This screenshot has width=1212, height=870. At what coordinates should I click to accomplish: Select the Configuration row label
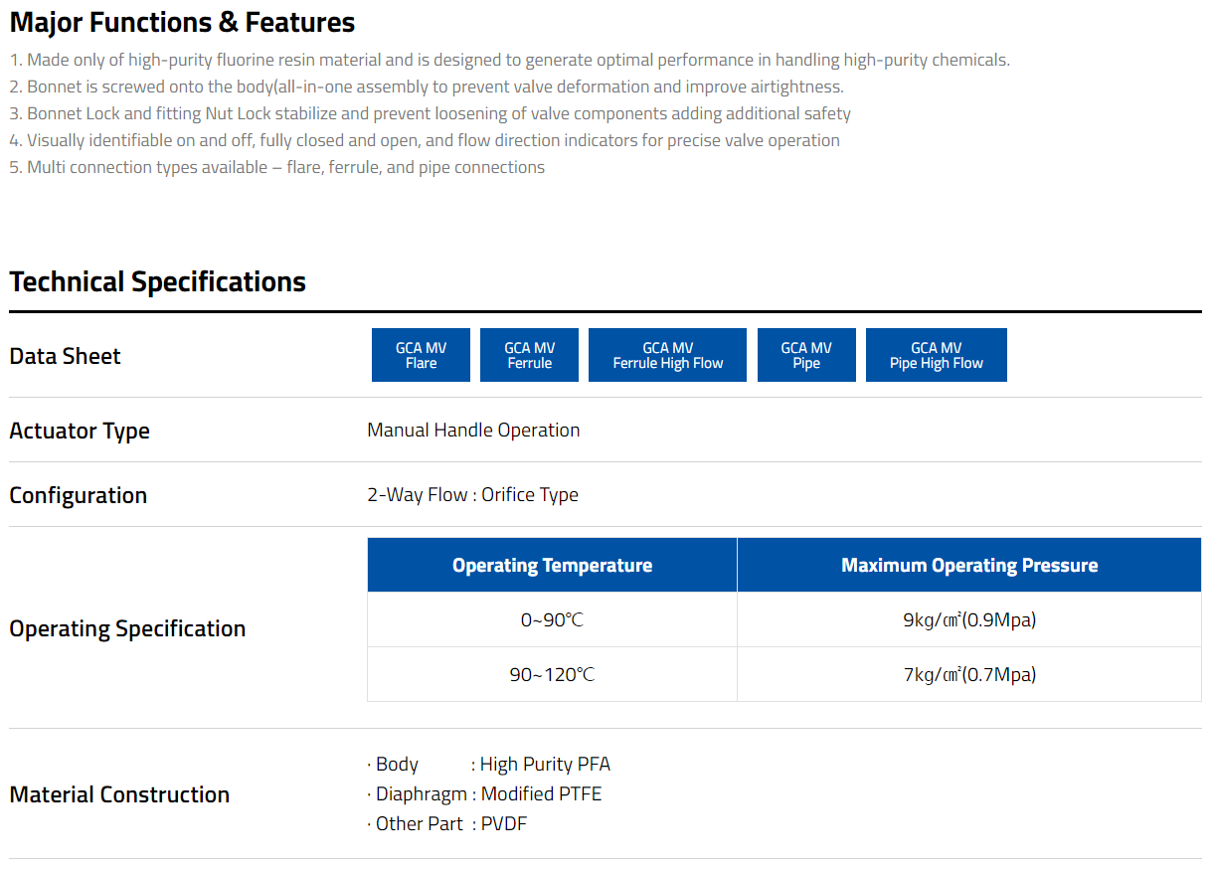tap(78, 495)
